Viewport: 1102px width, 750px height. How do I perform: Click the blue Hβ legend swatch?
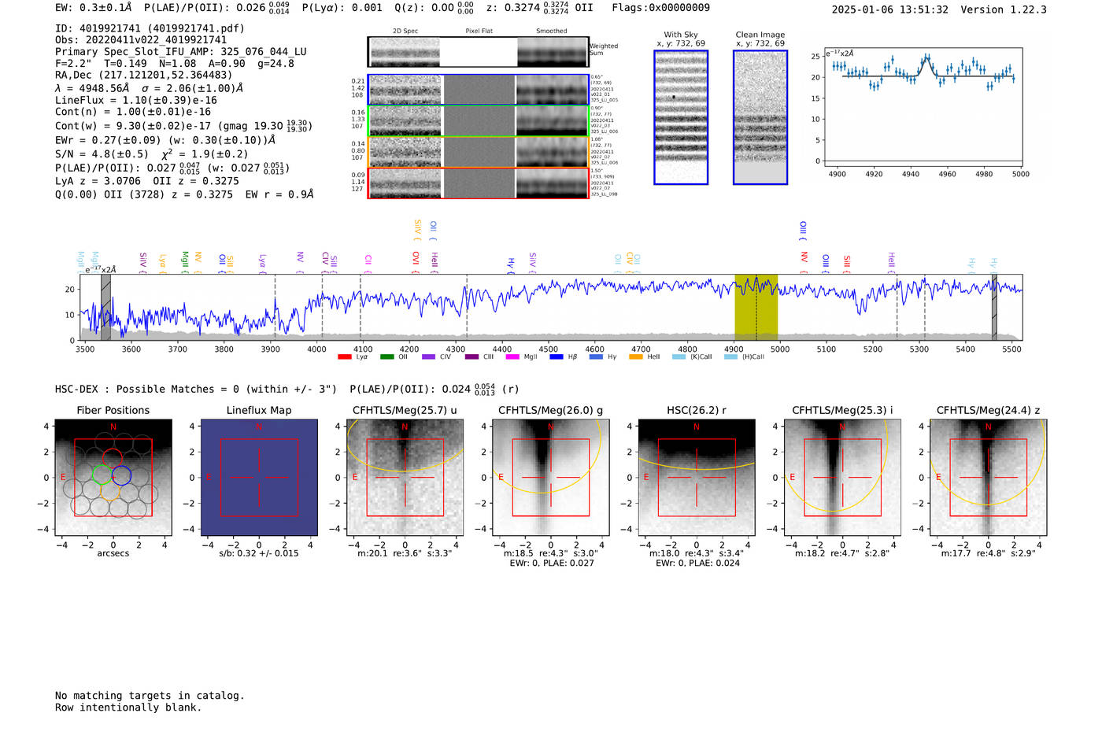pyautogui.click(x=557, y=357)
